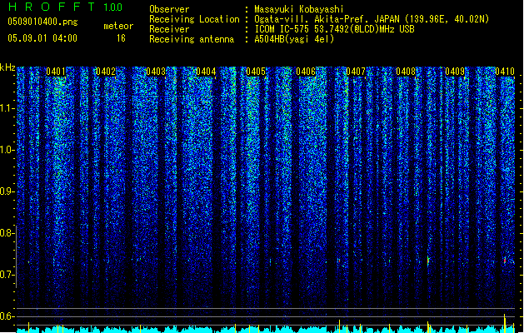Click the observer name Masayuki Kobayashi
Screen dimensions: 524x333
point(299,9)
